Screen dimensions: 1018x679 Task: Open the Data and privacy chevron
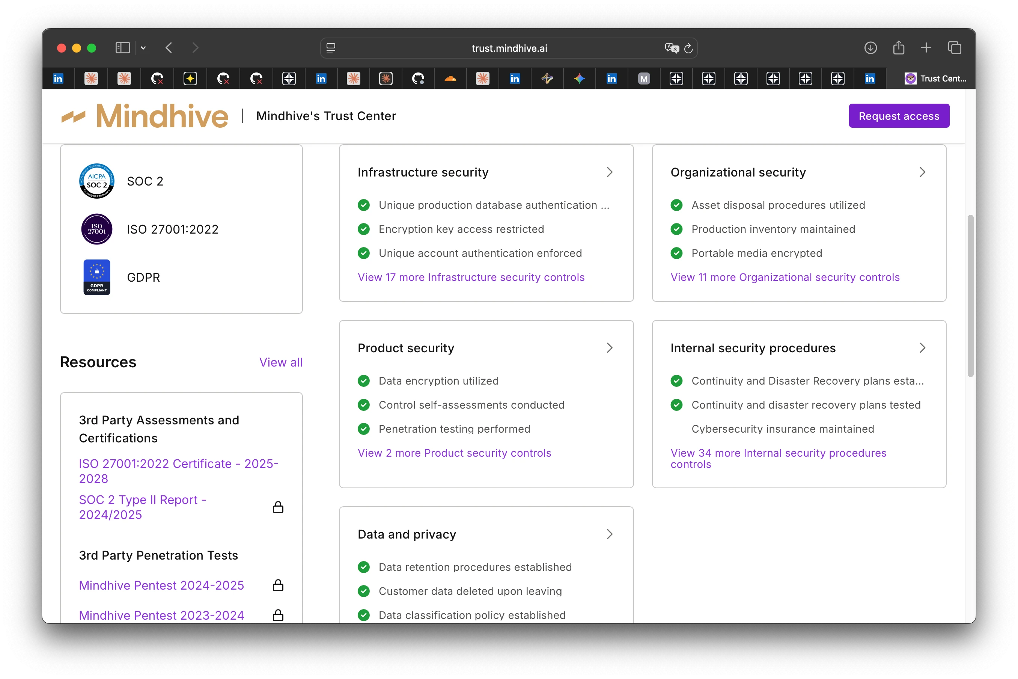[x=610, y=534]
